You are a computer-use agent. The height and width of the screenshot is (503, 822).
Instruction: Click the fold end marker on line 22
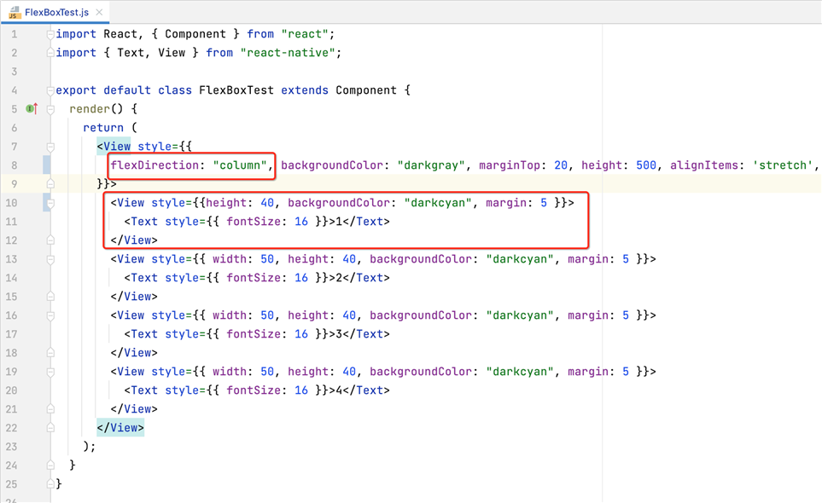click(50, 428)
